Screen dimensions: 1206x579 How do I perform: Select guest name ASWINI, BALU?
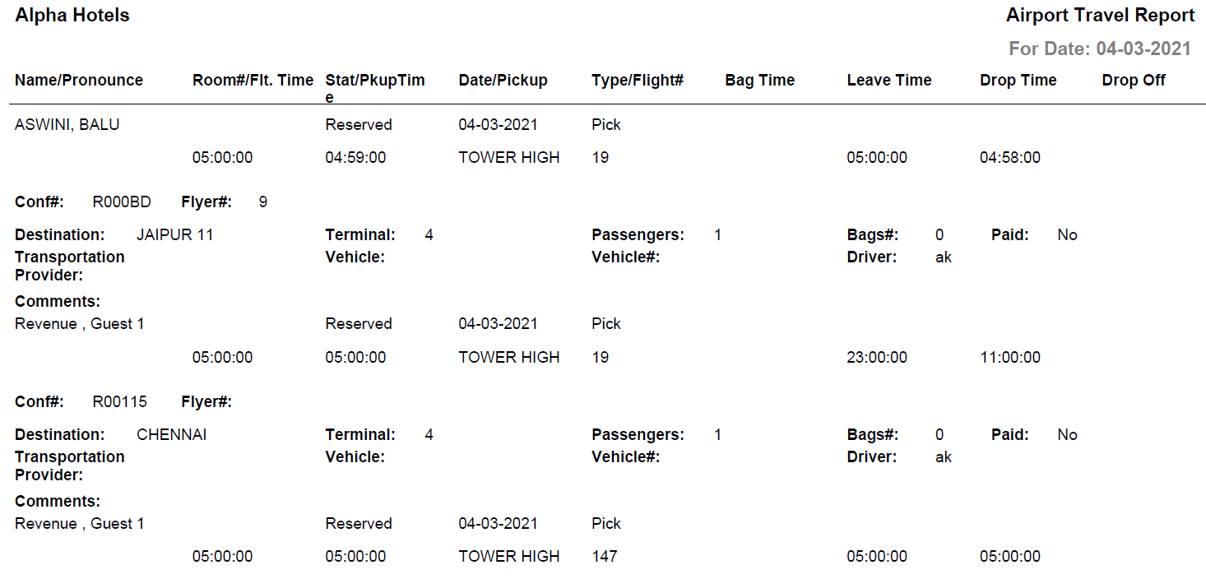pyautogui.click(x=67, y=125)
